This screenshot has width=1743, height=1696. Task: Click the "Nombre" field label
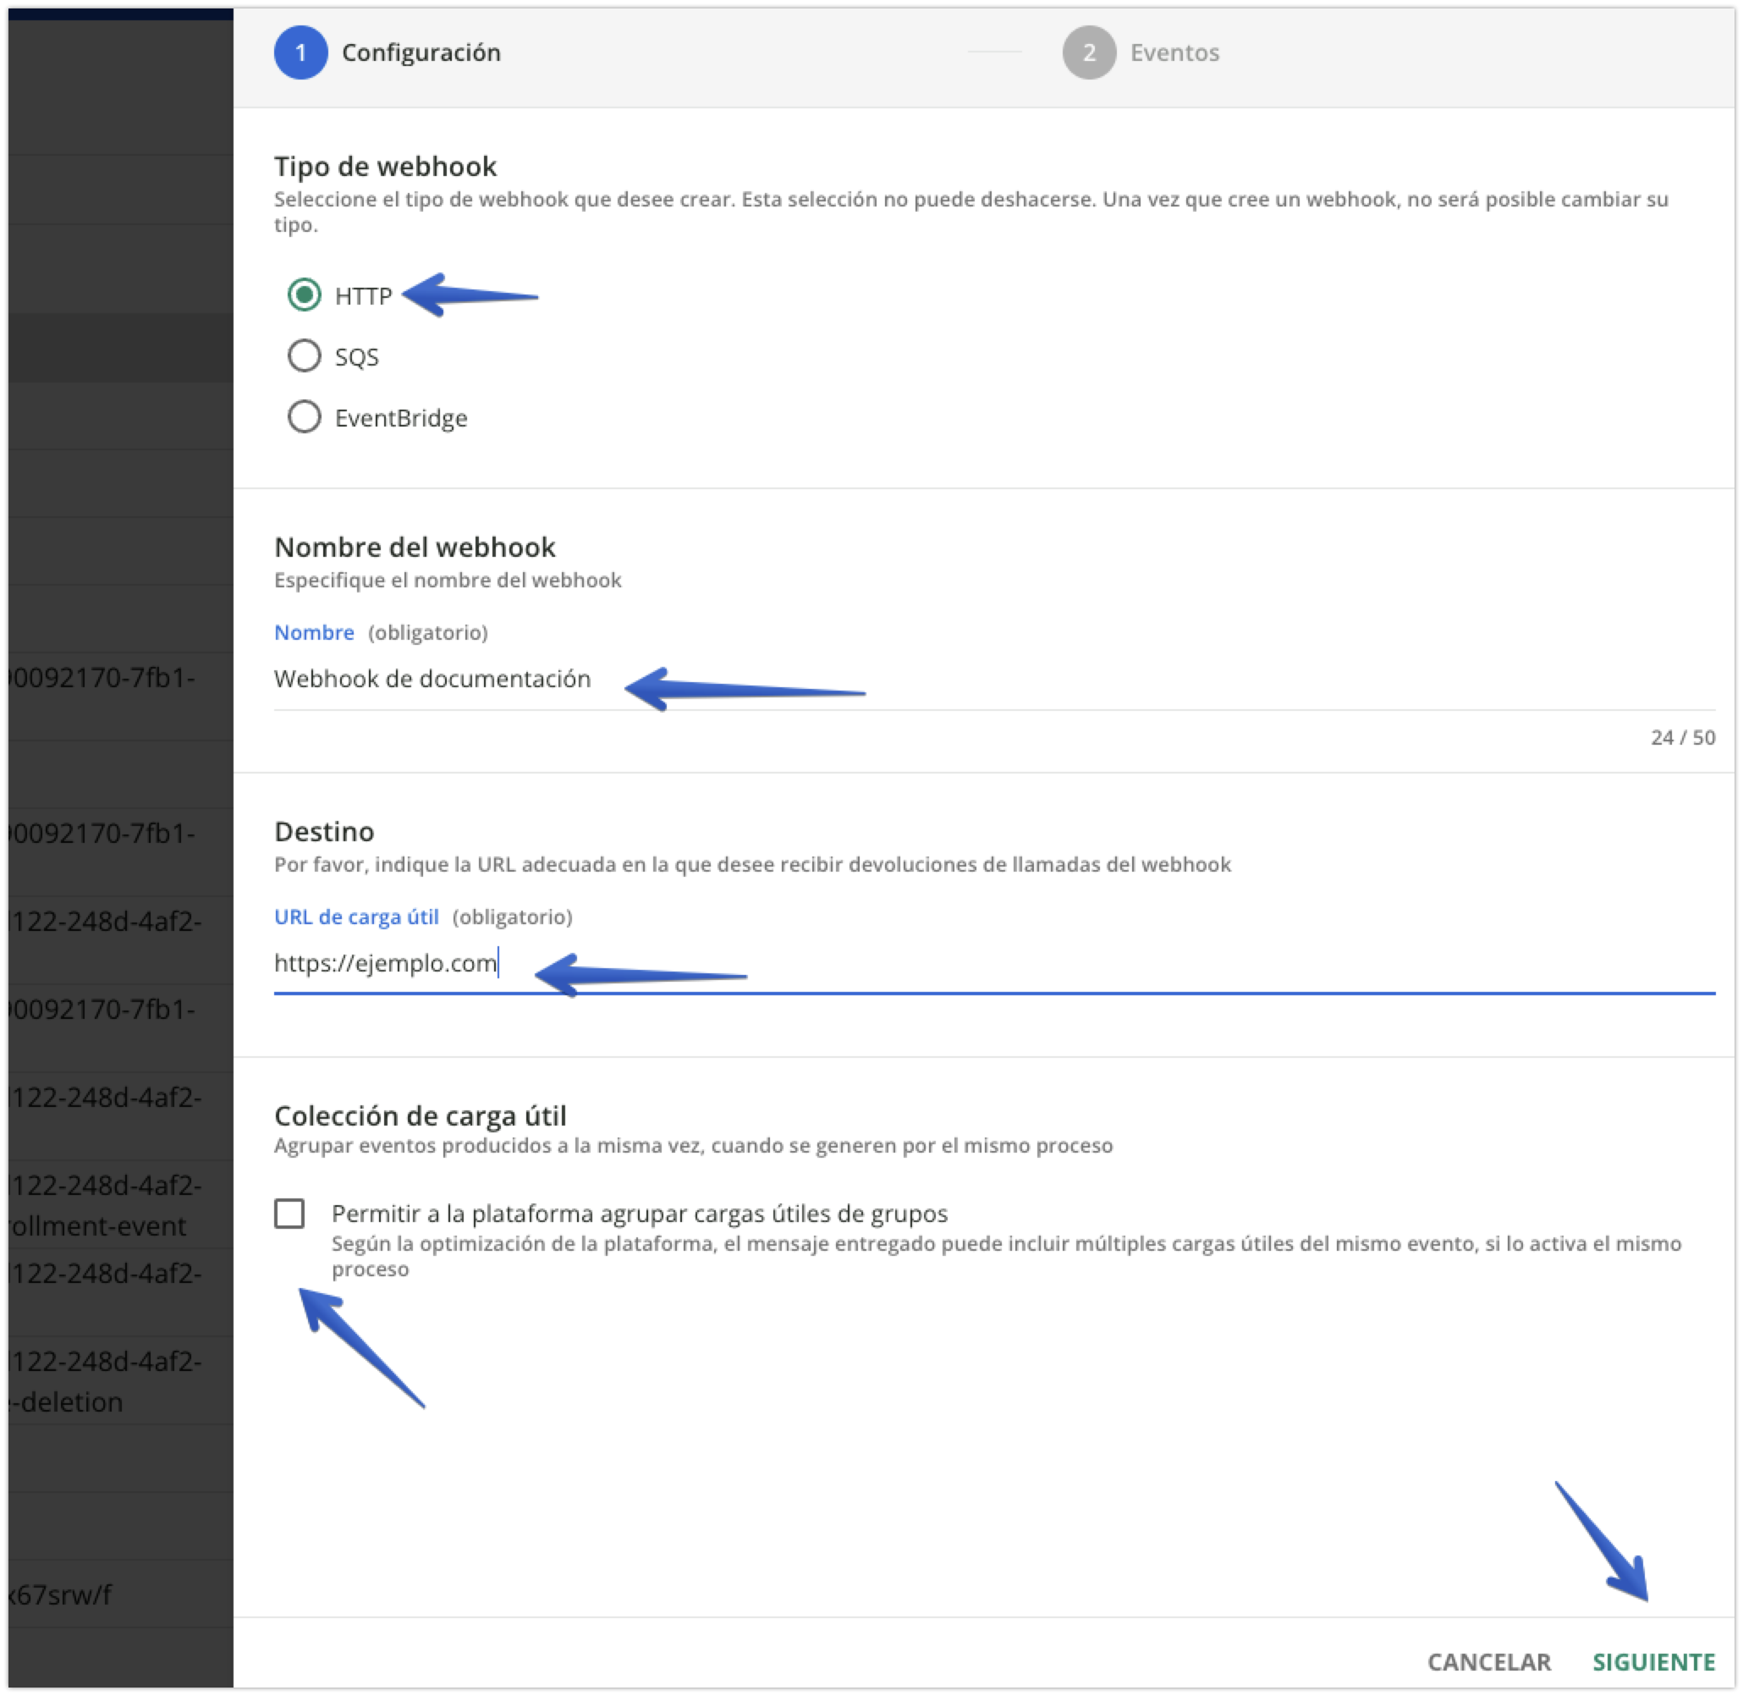click(x=314, y=632)
